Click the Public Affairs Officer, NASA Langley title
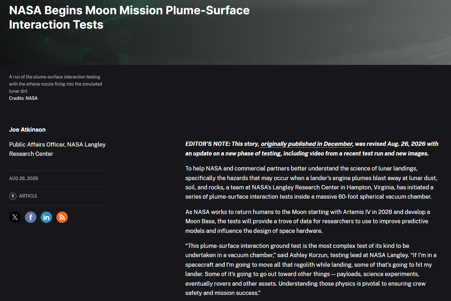 point(57,149)
